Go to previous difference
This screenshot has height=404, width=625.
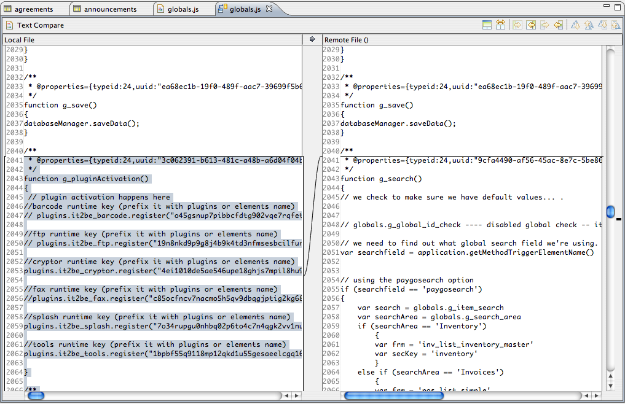click(x=589, y=25)
